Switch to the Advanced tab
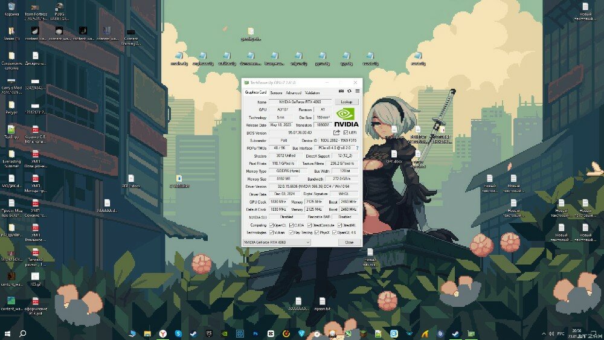This screenshot has width=604, height=340. click(294, 93)
